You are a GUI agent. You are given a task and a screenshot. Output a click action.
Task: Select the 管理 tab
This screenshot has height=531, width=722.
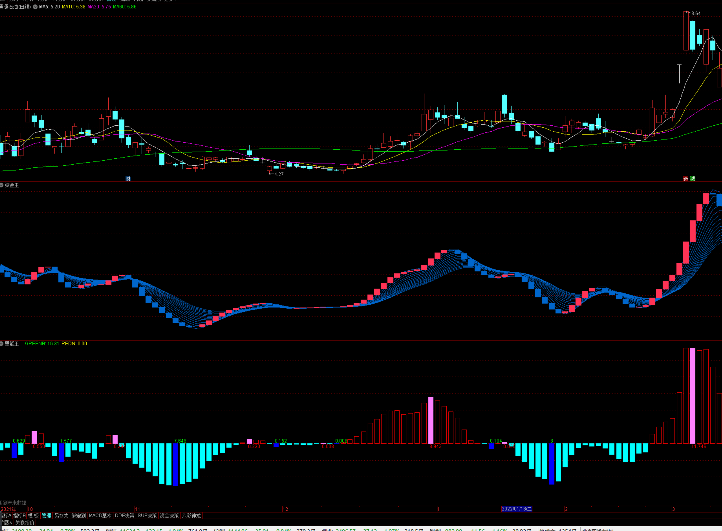pos(47,516)
